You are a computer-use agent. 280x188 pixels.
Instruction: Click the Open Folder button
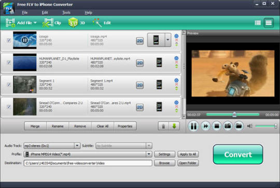(x=188, y=163)
